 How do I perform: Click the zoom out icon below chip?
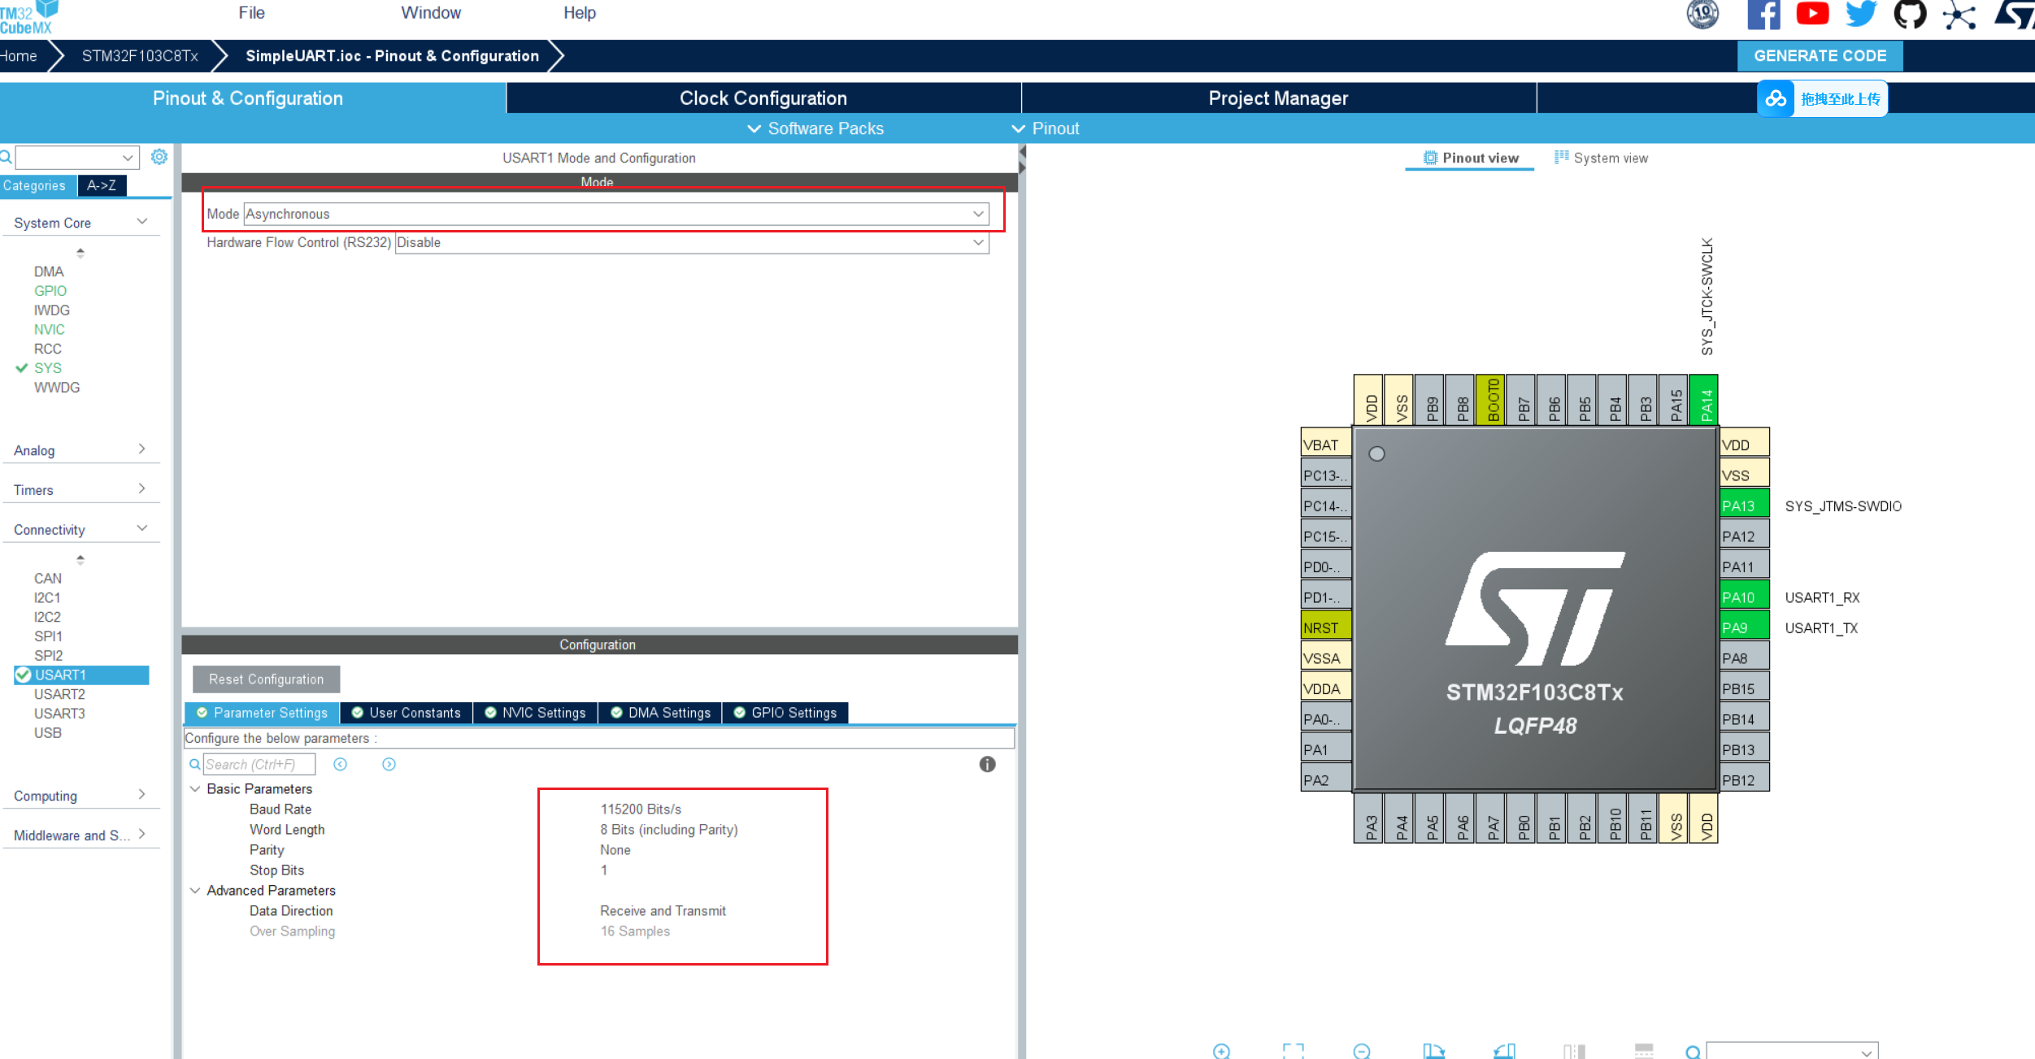(x=1362, y=1051)
